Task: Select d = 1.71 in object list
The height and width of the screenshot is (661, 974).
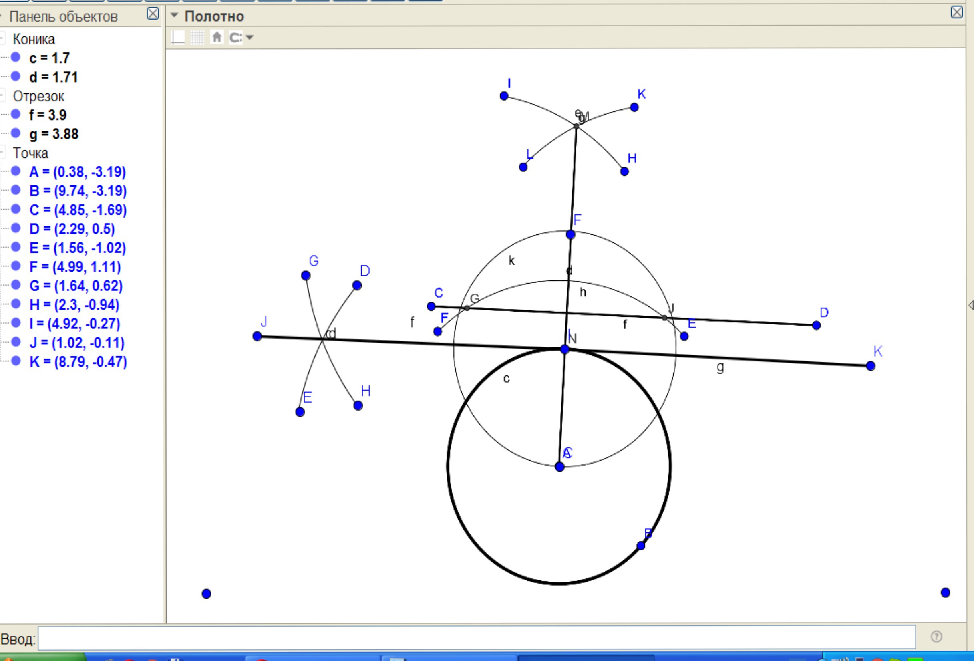Action: (53, 77)
